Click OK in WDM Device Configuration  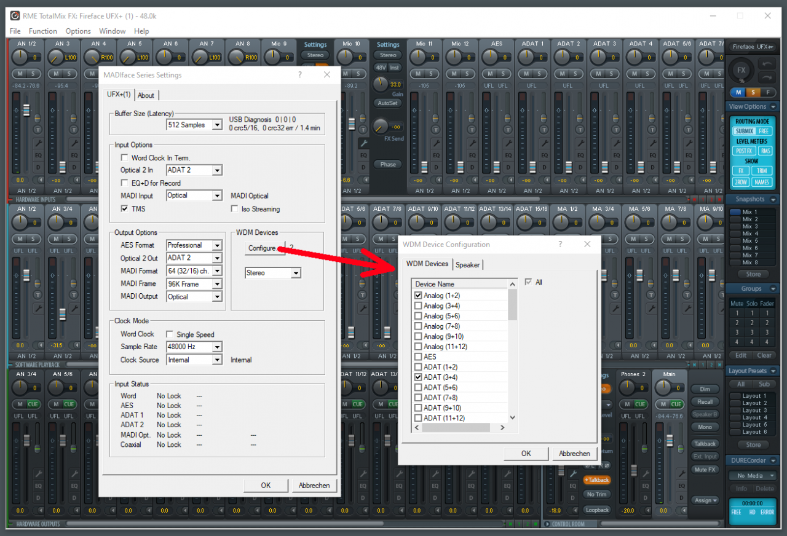tap(526, 454)
